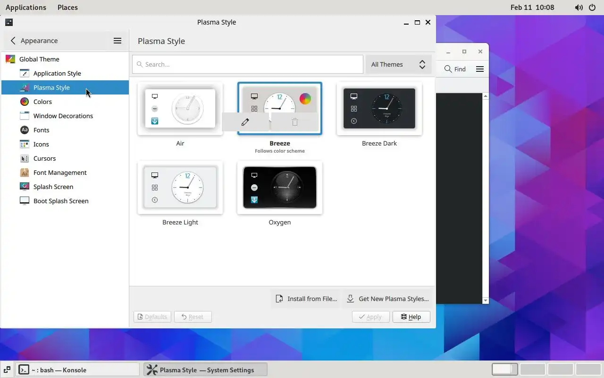Open the power menu in top bar
604x378 pixels.
pos(592,8)
